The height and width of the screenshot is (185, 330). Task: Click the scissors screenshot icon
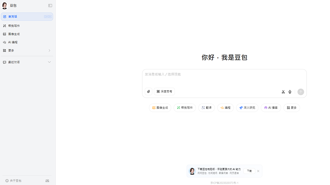(x=283, y=92)
